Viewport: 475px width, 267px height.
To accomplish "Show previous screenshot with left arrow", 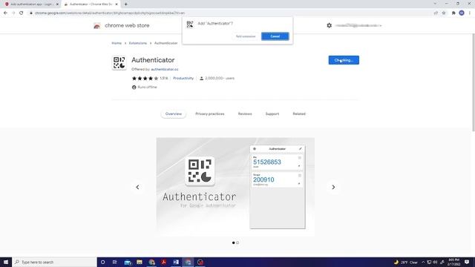I will tap(137, 187).
